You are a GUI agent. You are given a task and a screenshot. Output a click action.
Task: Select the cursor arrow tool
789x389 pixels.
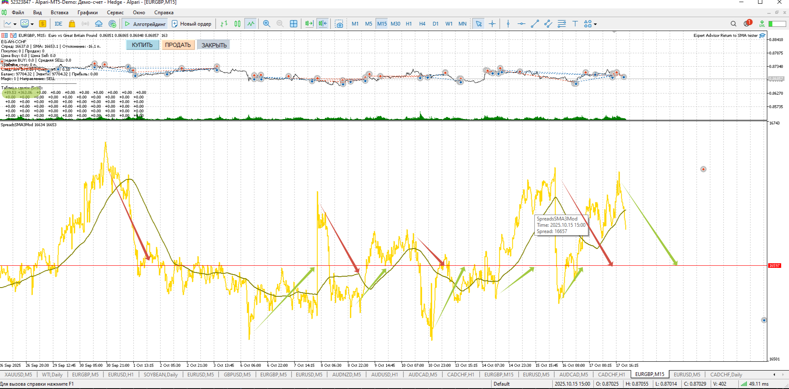[x=479, y=24]
